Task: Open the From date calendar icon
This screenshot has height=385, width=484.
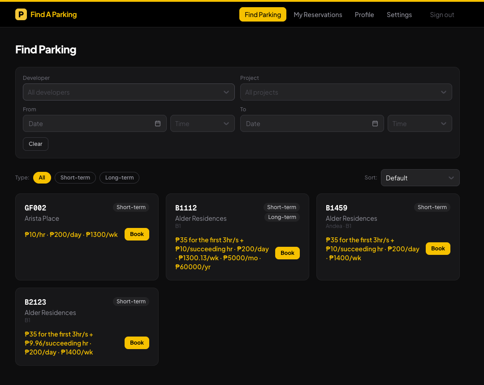Action: pos(158,123)
